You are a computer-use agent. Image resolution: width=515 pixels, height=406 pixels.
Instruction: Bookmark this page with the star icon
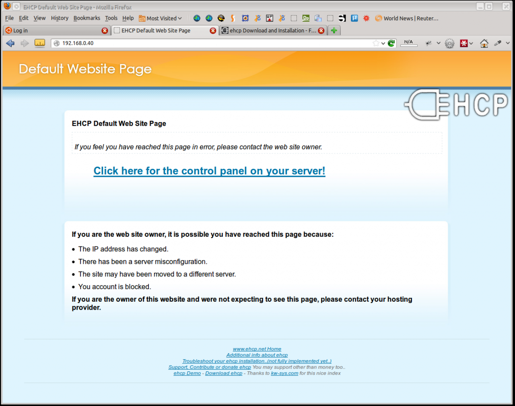pos(376,43)
